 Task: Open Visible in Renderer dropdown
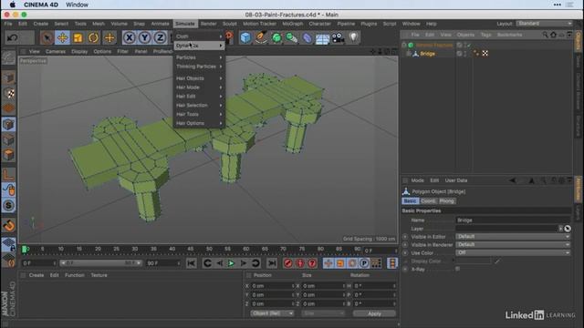click(513, 245)
